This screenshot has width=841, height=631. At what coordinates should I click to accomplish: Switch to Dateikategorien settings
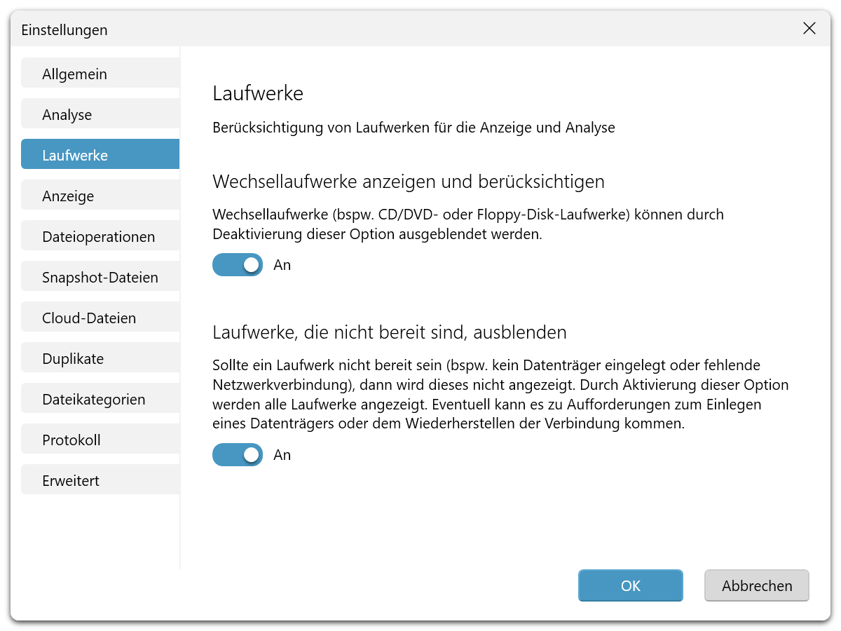100,399
